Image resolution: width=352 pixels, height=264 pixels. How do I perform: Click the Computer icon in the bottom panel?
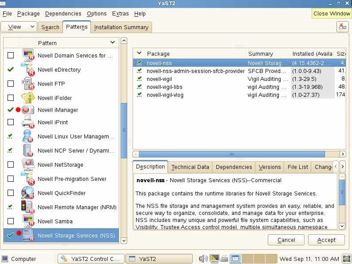[5, 259]
